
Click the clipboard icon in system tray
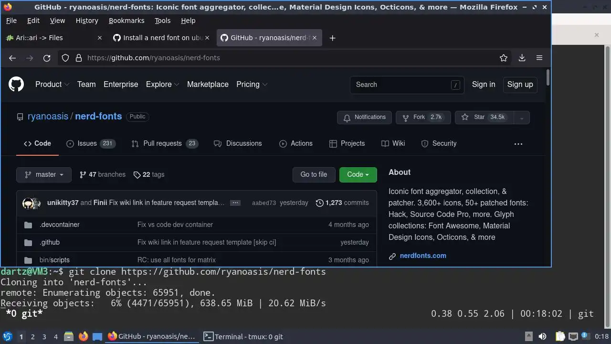(560, 337)
